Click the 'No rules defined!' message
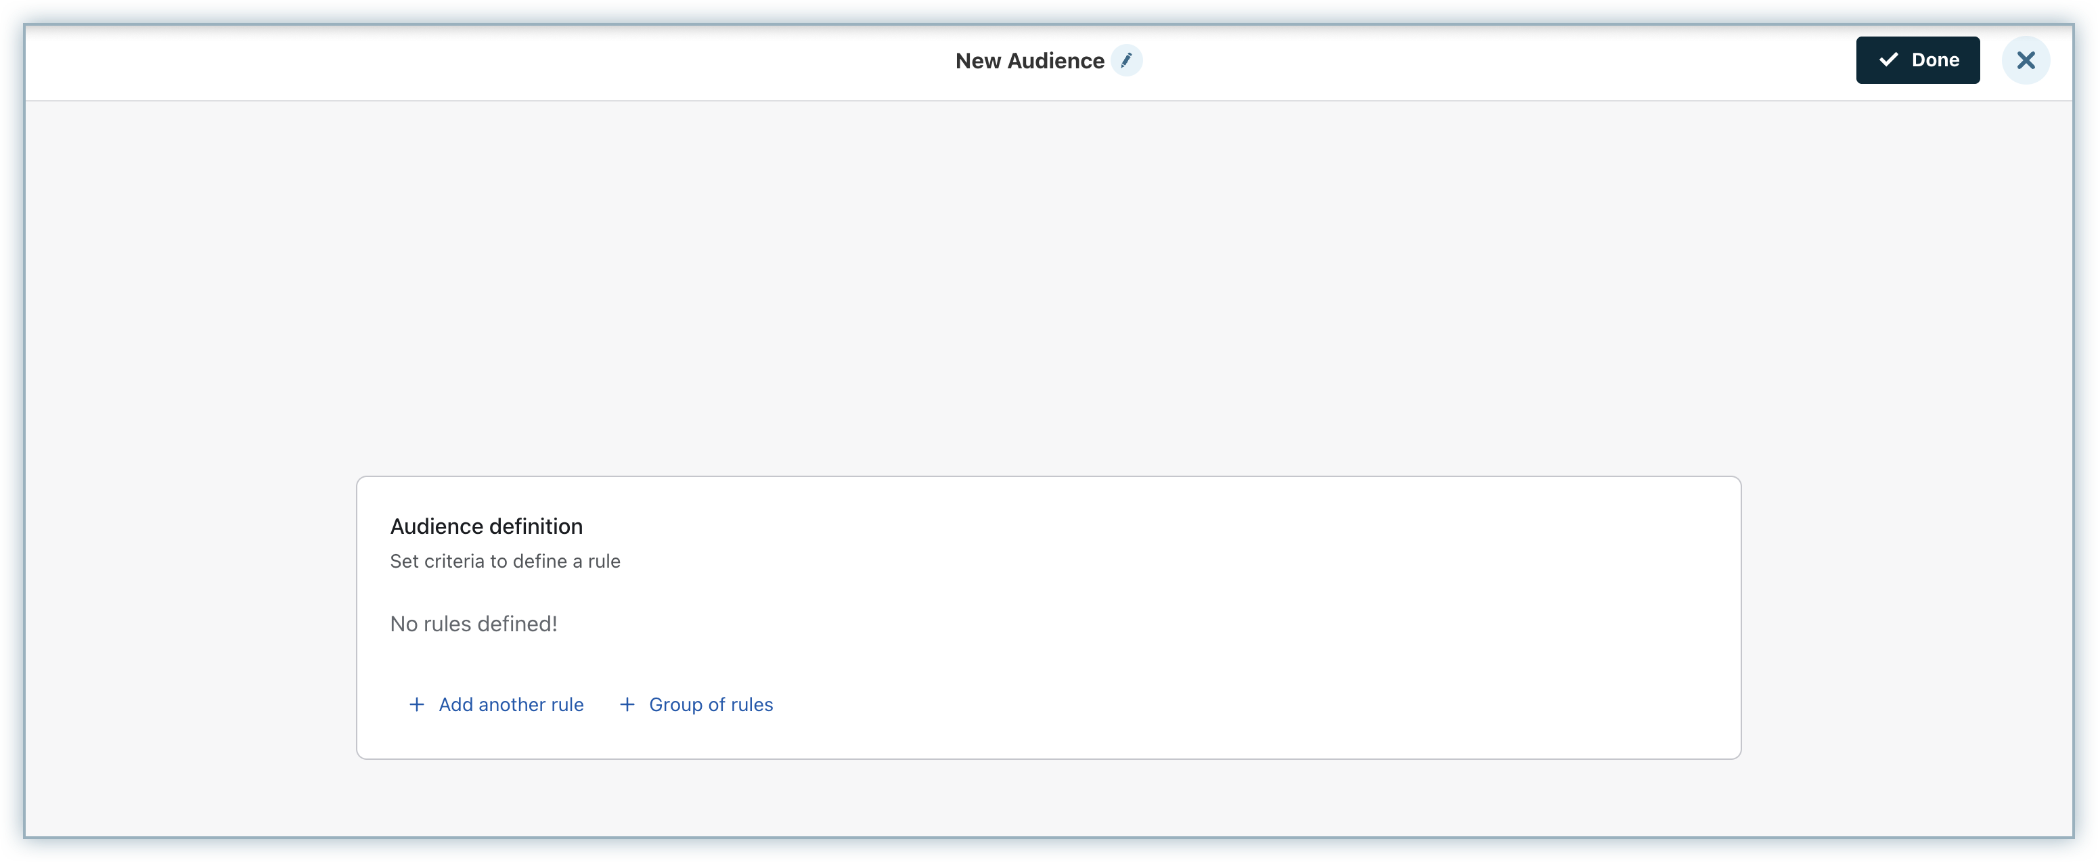This screenshot has height=862, width=2098. [473, 624]
